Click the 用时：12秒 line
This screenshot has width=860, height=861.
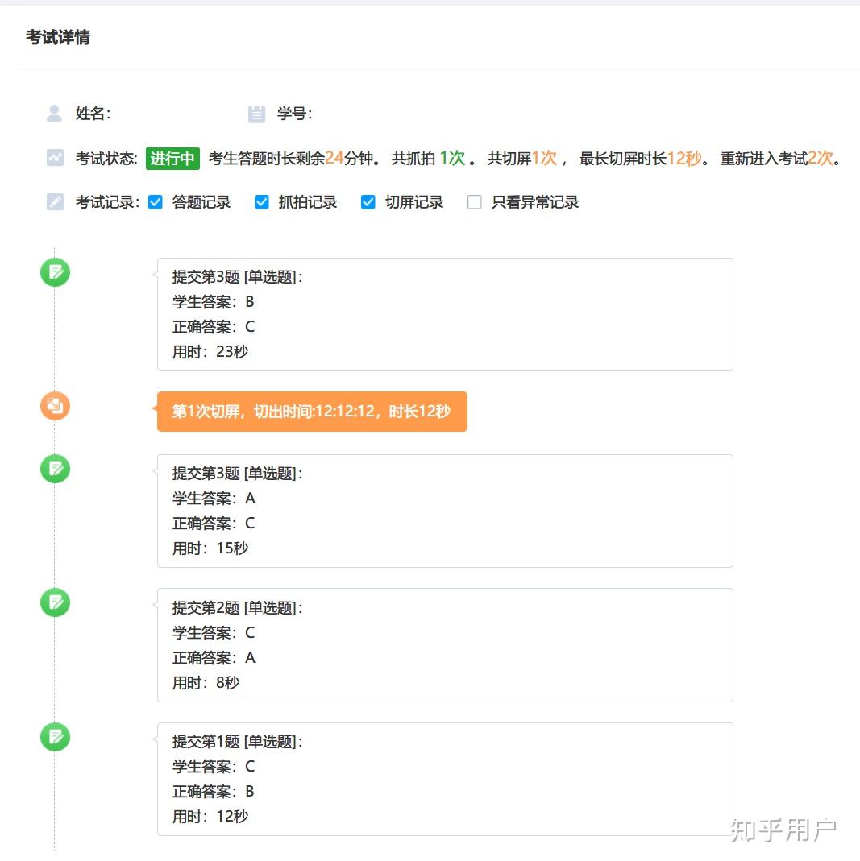coord(210,817)
